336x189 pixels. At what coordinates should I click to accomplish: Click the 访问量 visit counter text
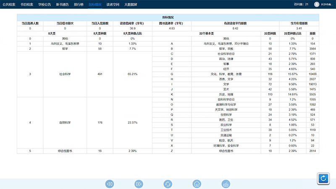click(x=301, y=4)
